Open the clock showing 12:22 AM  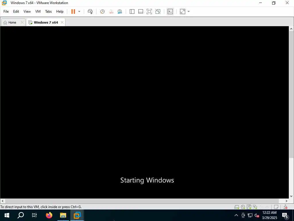[x=269, y=215]
